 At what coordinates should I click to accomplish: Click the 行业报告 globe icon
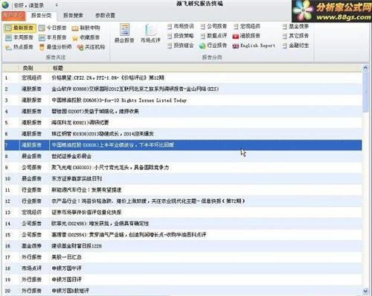[214, 45]
